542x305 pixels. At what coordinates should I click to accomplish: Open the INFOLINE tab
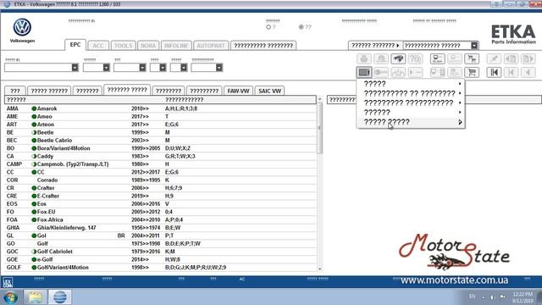pyautogui.click(x=176, y=46)
